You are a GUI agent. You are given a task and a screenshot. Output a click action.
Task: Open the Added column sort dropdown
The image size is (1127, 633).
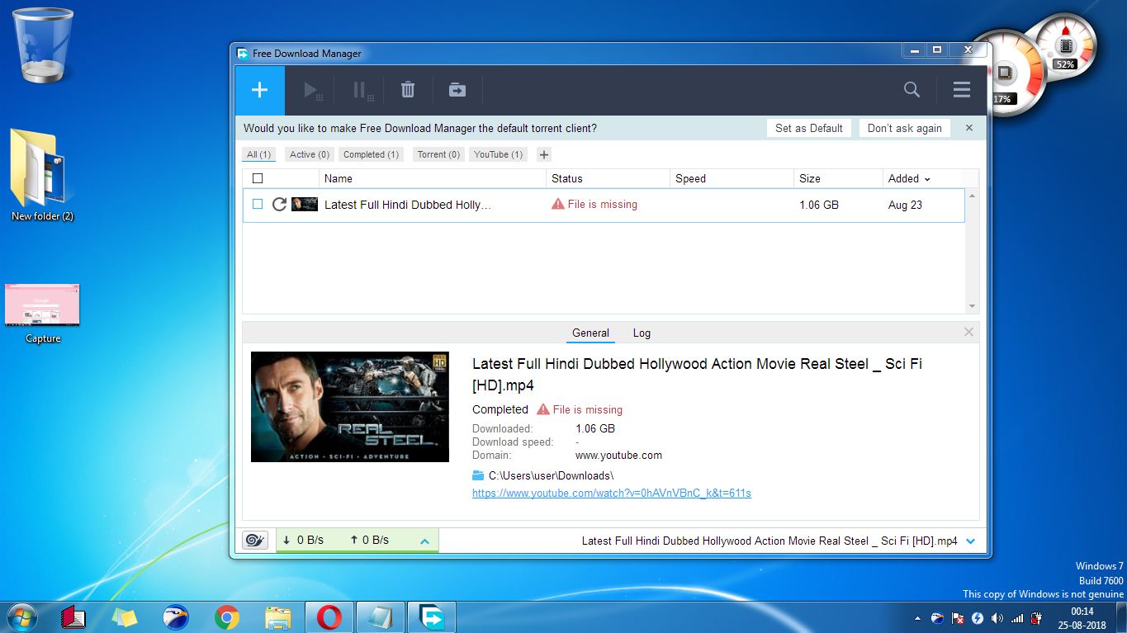coord(929,178)
